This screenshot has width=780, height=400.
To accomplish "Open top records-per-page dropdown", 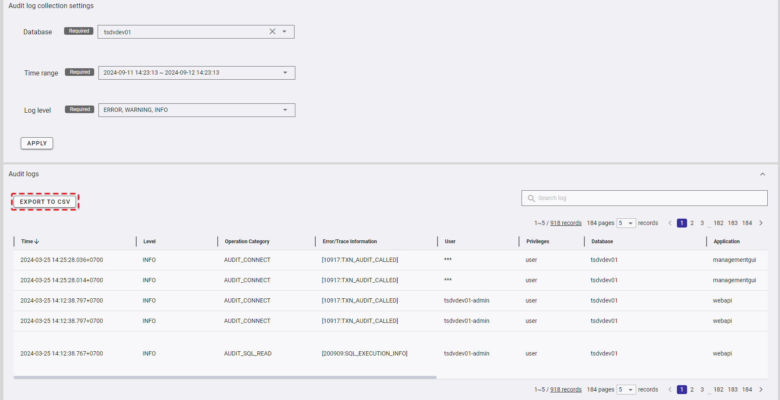I will point(626,223).
